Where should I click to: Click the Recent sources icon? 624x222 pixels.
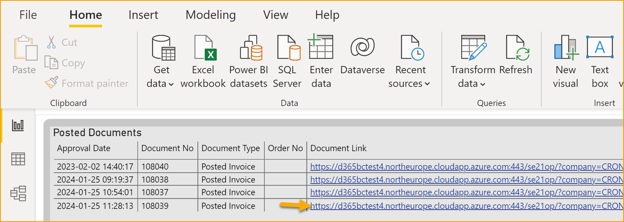pyautogui.click(x=412, y=47)
